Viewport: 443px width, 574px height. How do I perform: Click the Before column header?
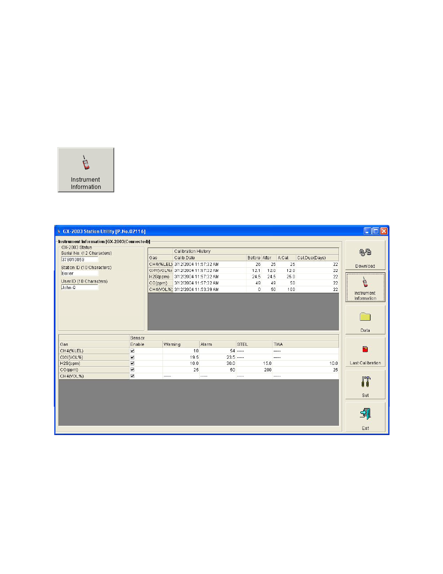pyautogui.click(x=254, y=257)
